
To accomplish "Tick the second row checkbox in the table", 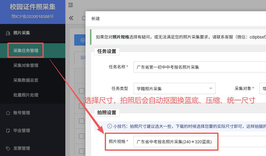I will click(x=82, y=106).
